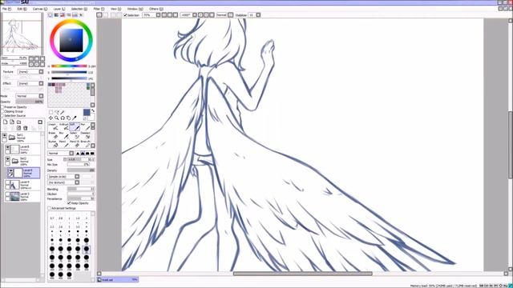Open the Edit menu
Screen dimensions: 513x288
click(22, 9)
